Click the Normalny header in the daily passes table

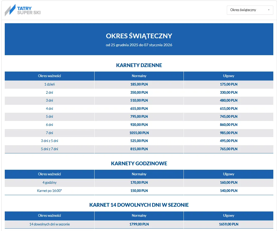coord(139,76)
